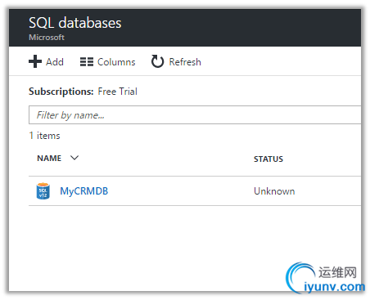Open the Columns chooser label

point(116,62)
